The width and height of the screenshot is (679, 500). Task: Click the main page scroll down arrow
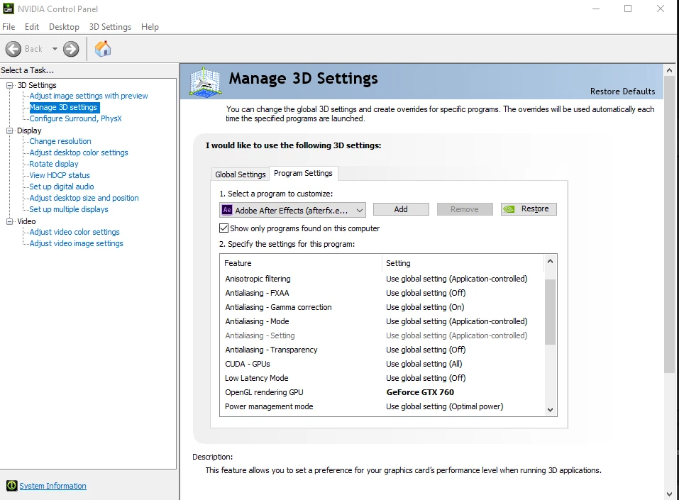[x=670, y=494]
